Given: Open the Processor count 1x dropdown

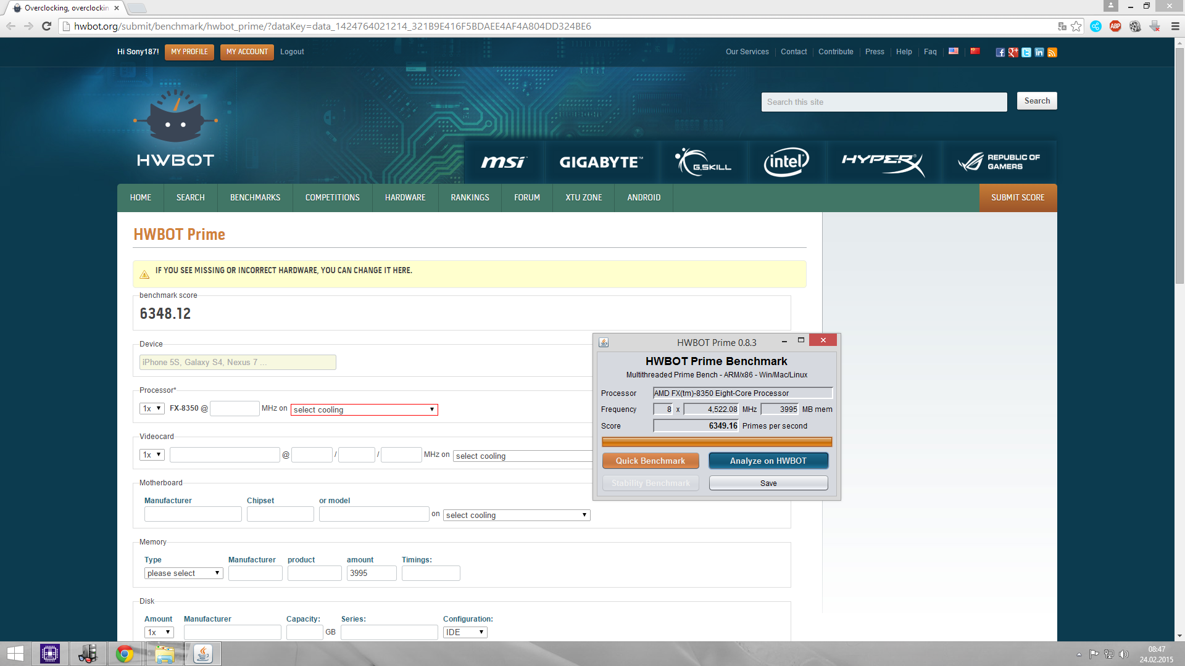Looking at the screenshot, I should click(x=152, y=408).
